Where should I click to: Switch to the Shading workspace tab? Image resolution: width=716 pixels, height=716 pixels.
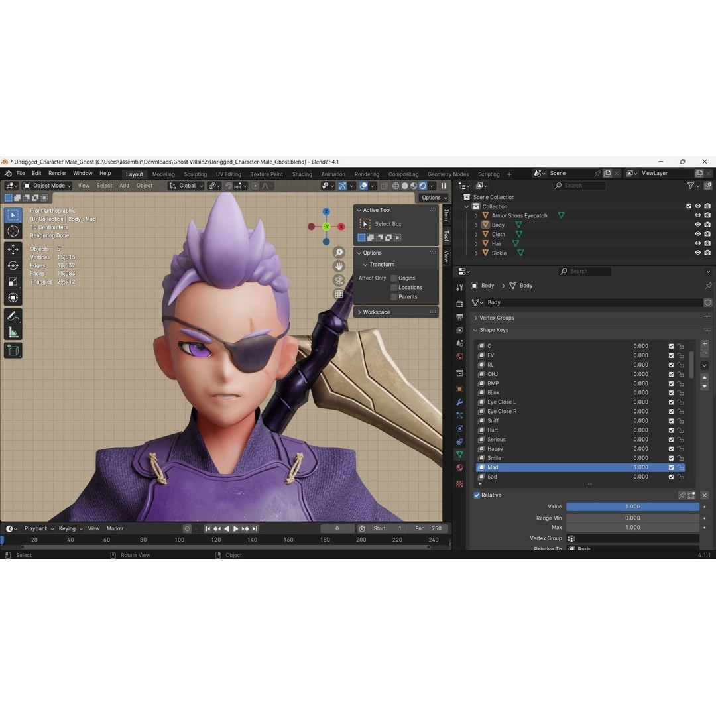302,174
